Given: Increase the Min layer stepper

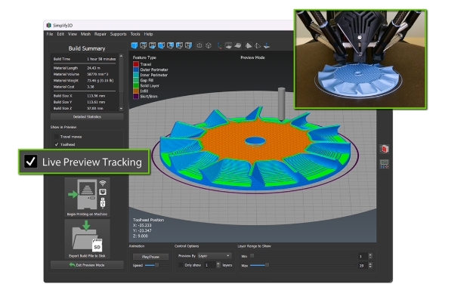Looking at the screenshot, I should tap(370, 255).
